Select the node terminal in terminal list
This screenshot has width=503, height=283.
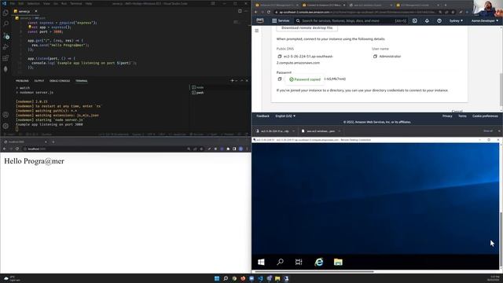click(197, 87)
